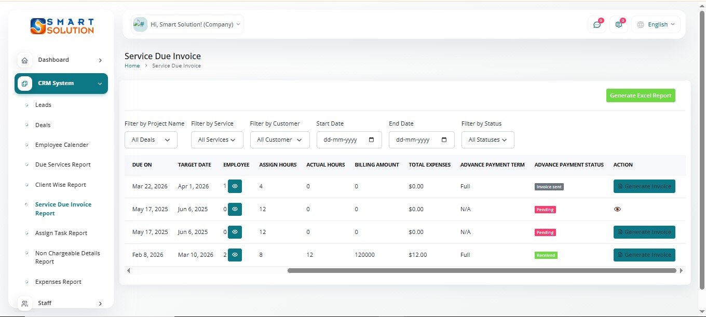Click the TARGET DATE column header
The height and width of the screenshot is (317, 706).
click(x=195, y=165)
